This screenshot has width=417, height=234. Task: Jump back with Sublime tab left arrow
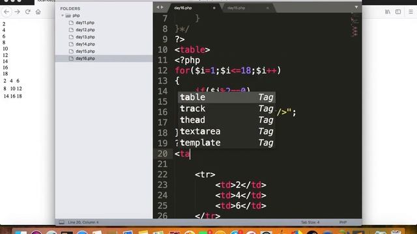(158, 7)
